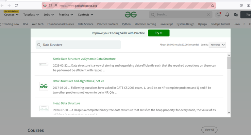251x135 pixels.
Task: Click the green Try It! button
Action: 159,33
